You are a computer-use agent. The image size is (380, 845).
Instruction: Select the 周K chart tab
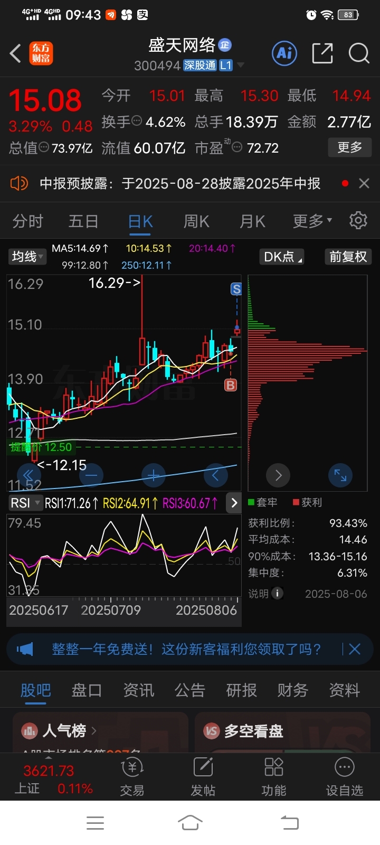click(x=196, y=221)
